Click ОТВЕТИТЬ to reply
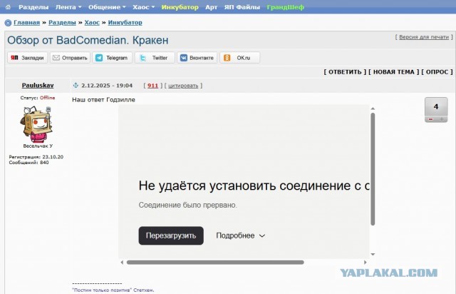The height and width of the screenshot is (294, 456). click(x=345, y=72)
